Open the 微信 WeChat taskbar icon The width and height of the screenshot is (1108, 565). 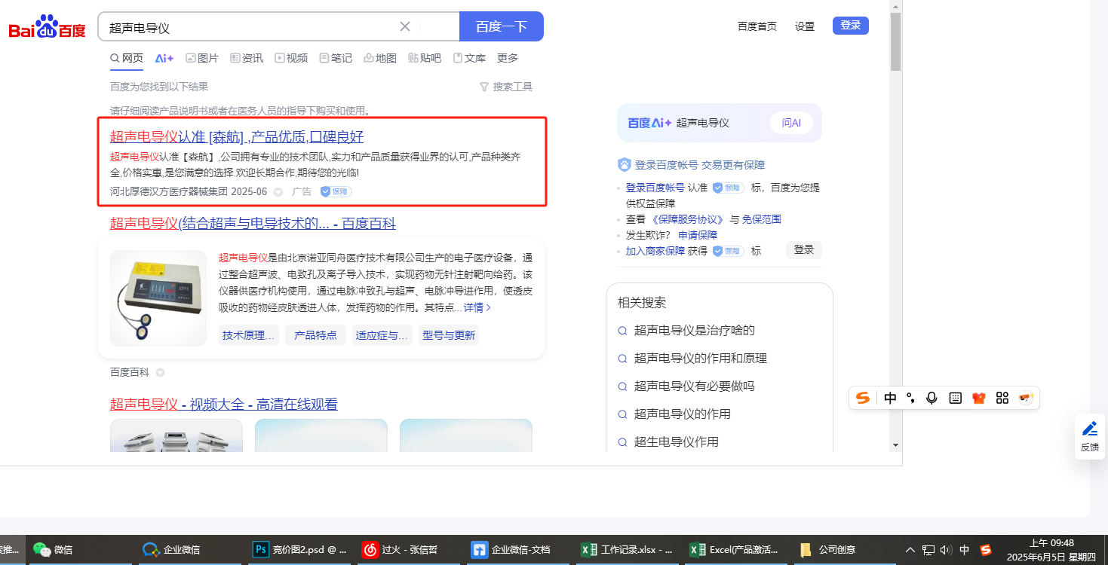click(x=54, y=550)
